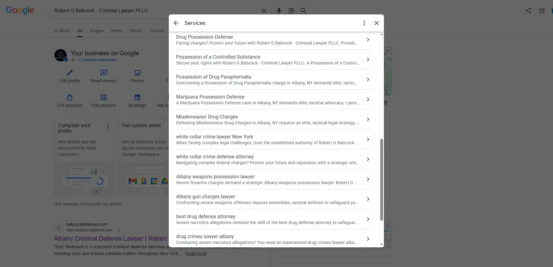The width and height of the screenshot is (553, 267).
Task: Expand white collar crime lawyer New York chevron
Action: click(368, 139)
